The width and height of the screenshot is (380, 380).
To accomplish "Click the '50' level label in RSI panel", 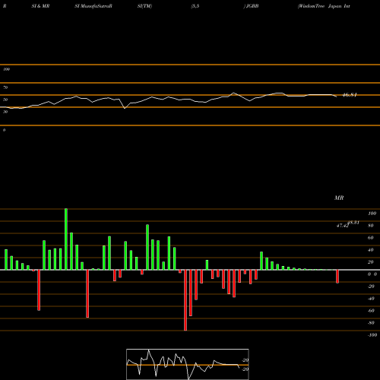I will pos(5,100).
